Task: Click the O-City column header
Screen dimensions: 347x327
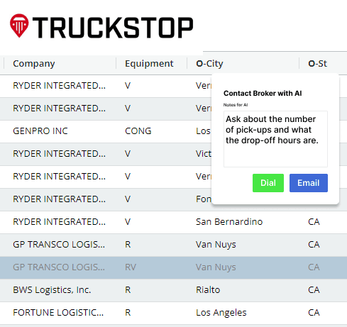Action: click(x=209, y=63)
